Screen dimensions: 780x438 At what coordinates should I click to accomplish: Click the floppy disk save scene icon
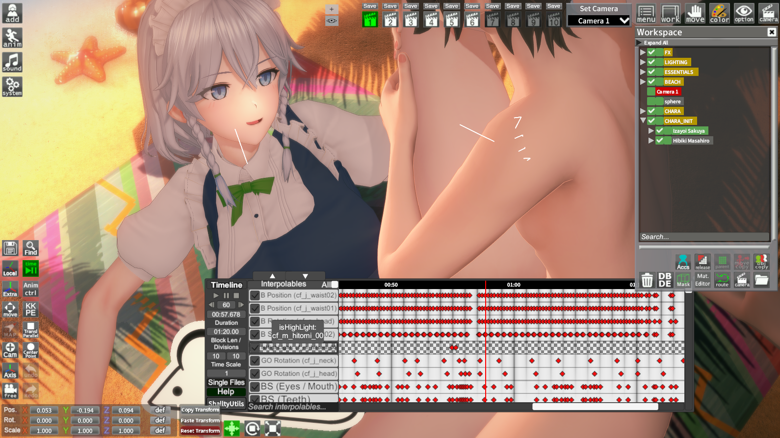[10, 248]
